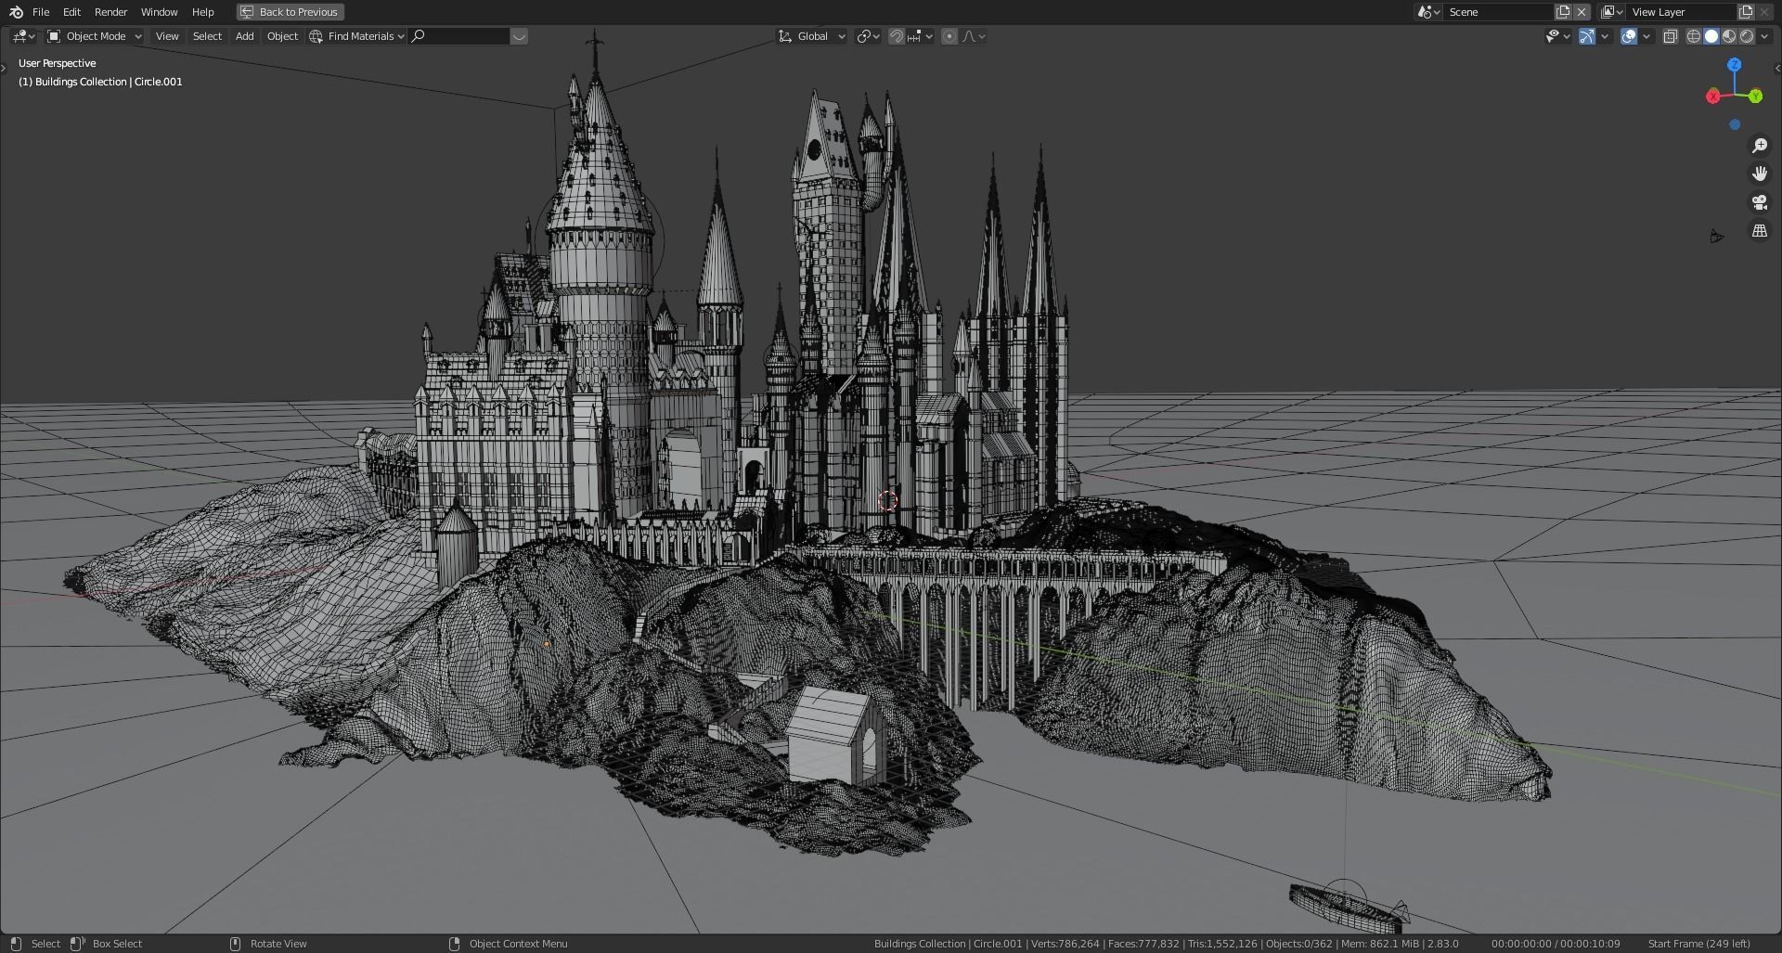Open the proportional editing falloff menu
Screen dimensions: 1782x953
[x=974, y=36]
